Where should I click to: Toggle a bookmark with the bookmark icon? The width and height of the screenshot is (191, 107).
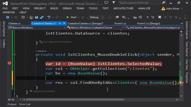coord(160,17)
